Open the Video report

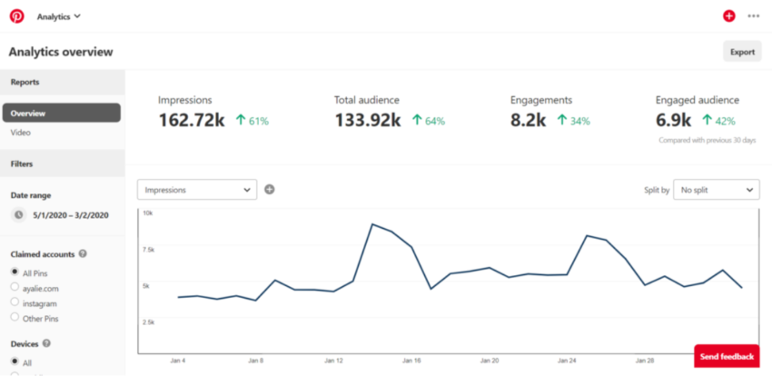coord(21,133)
